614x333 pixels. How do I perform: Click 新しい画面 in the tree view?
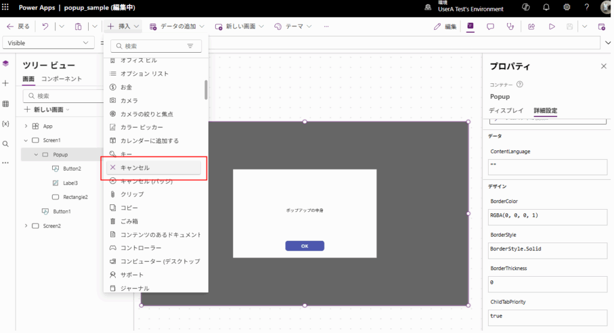click(47, 110)
